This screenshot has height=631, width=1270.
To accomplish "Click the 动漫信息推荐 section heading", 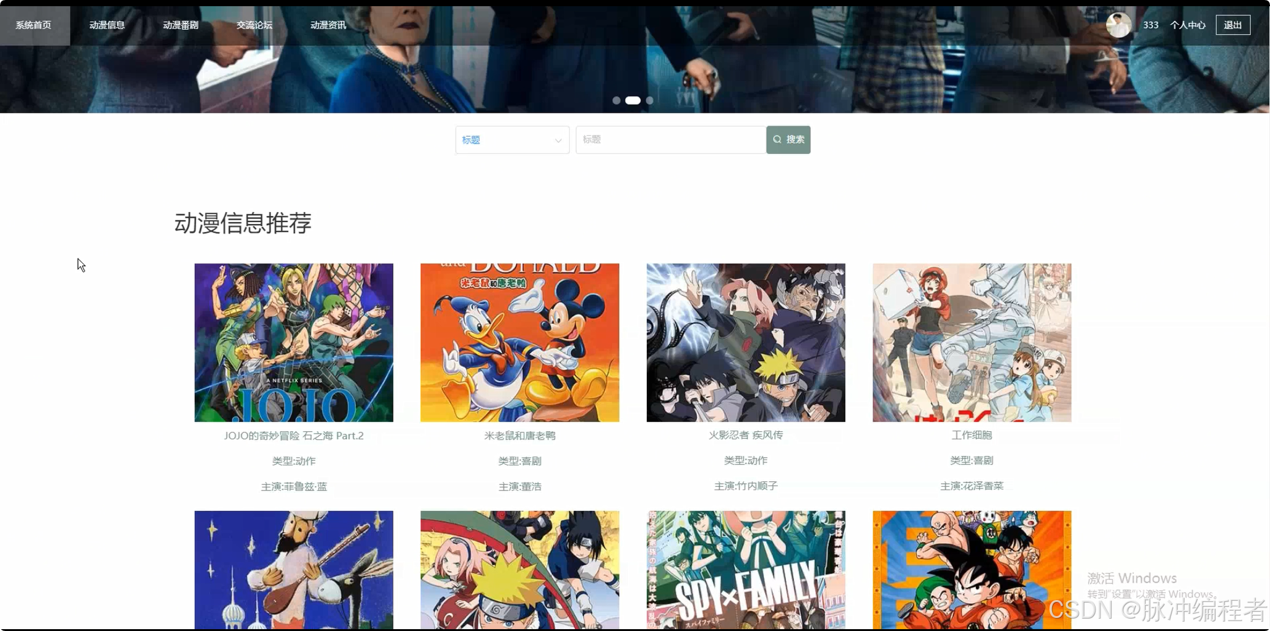I will pyautogui.click(x=243, y=223).
